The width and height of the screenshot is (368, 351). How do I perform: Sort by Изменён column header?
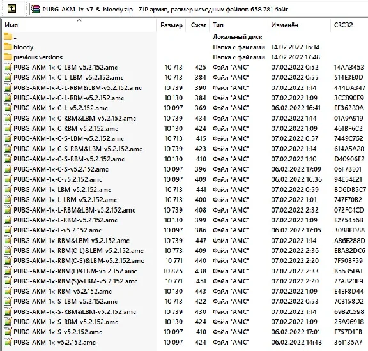click(299, 25)
